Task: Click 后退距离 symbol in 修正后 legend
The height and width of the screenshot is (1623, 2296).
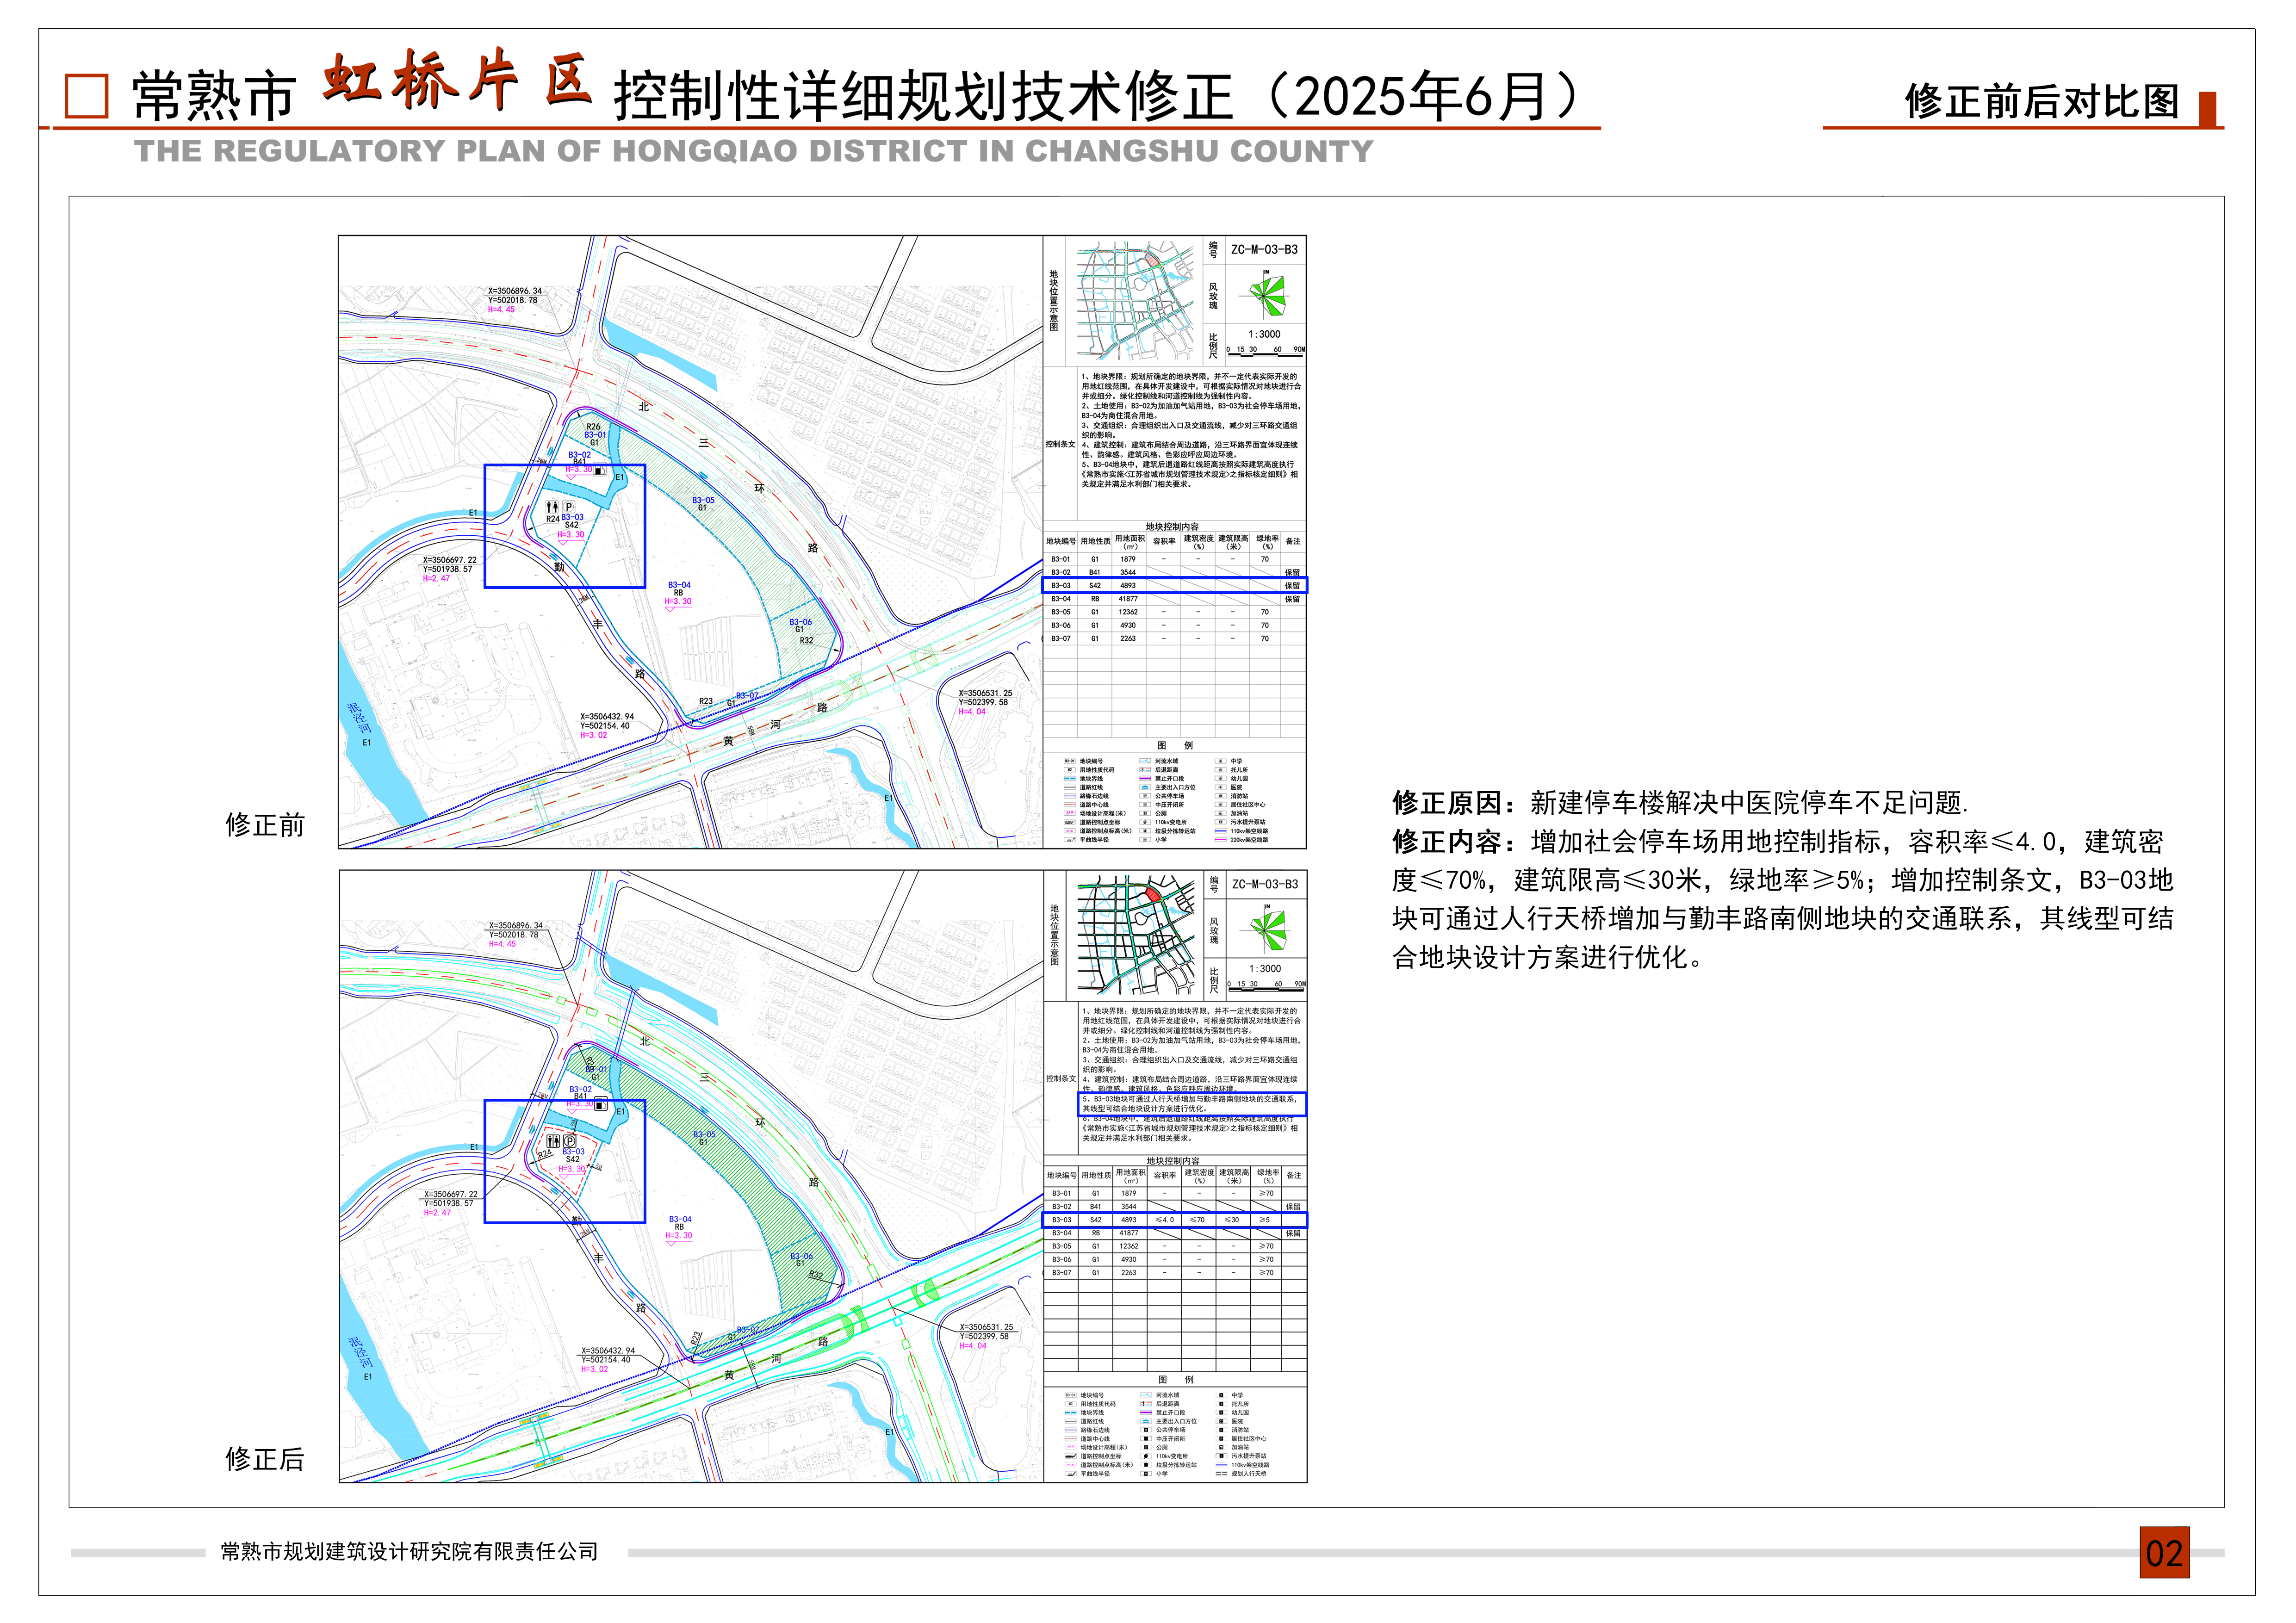Action: click(1146, 1404)
